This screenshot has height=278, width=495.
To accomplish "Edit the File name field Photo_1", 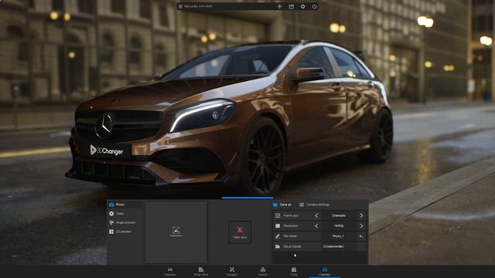I will [x=339, y=236].
